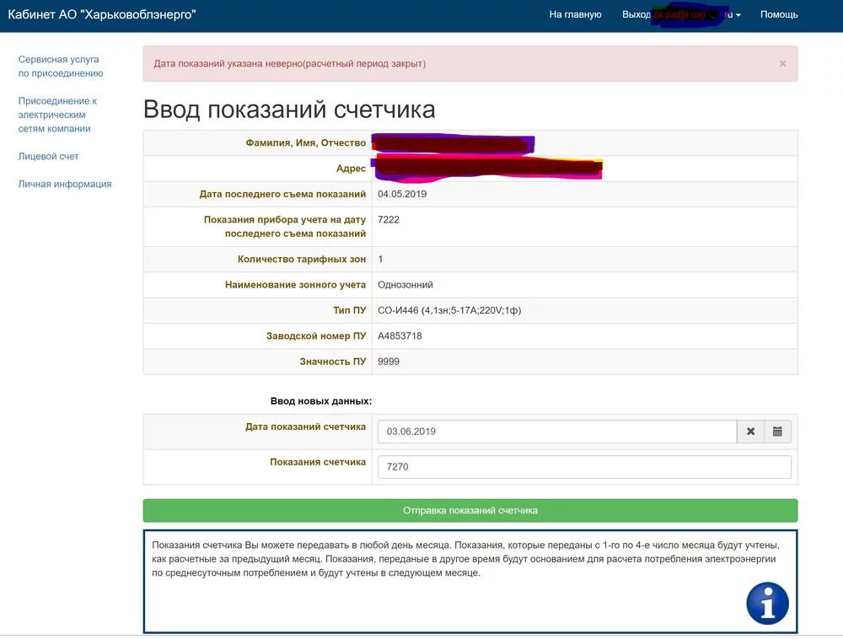Click the 'Количество тарифных зон' row label
843x639 pixels.
[302, 259]
